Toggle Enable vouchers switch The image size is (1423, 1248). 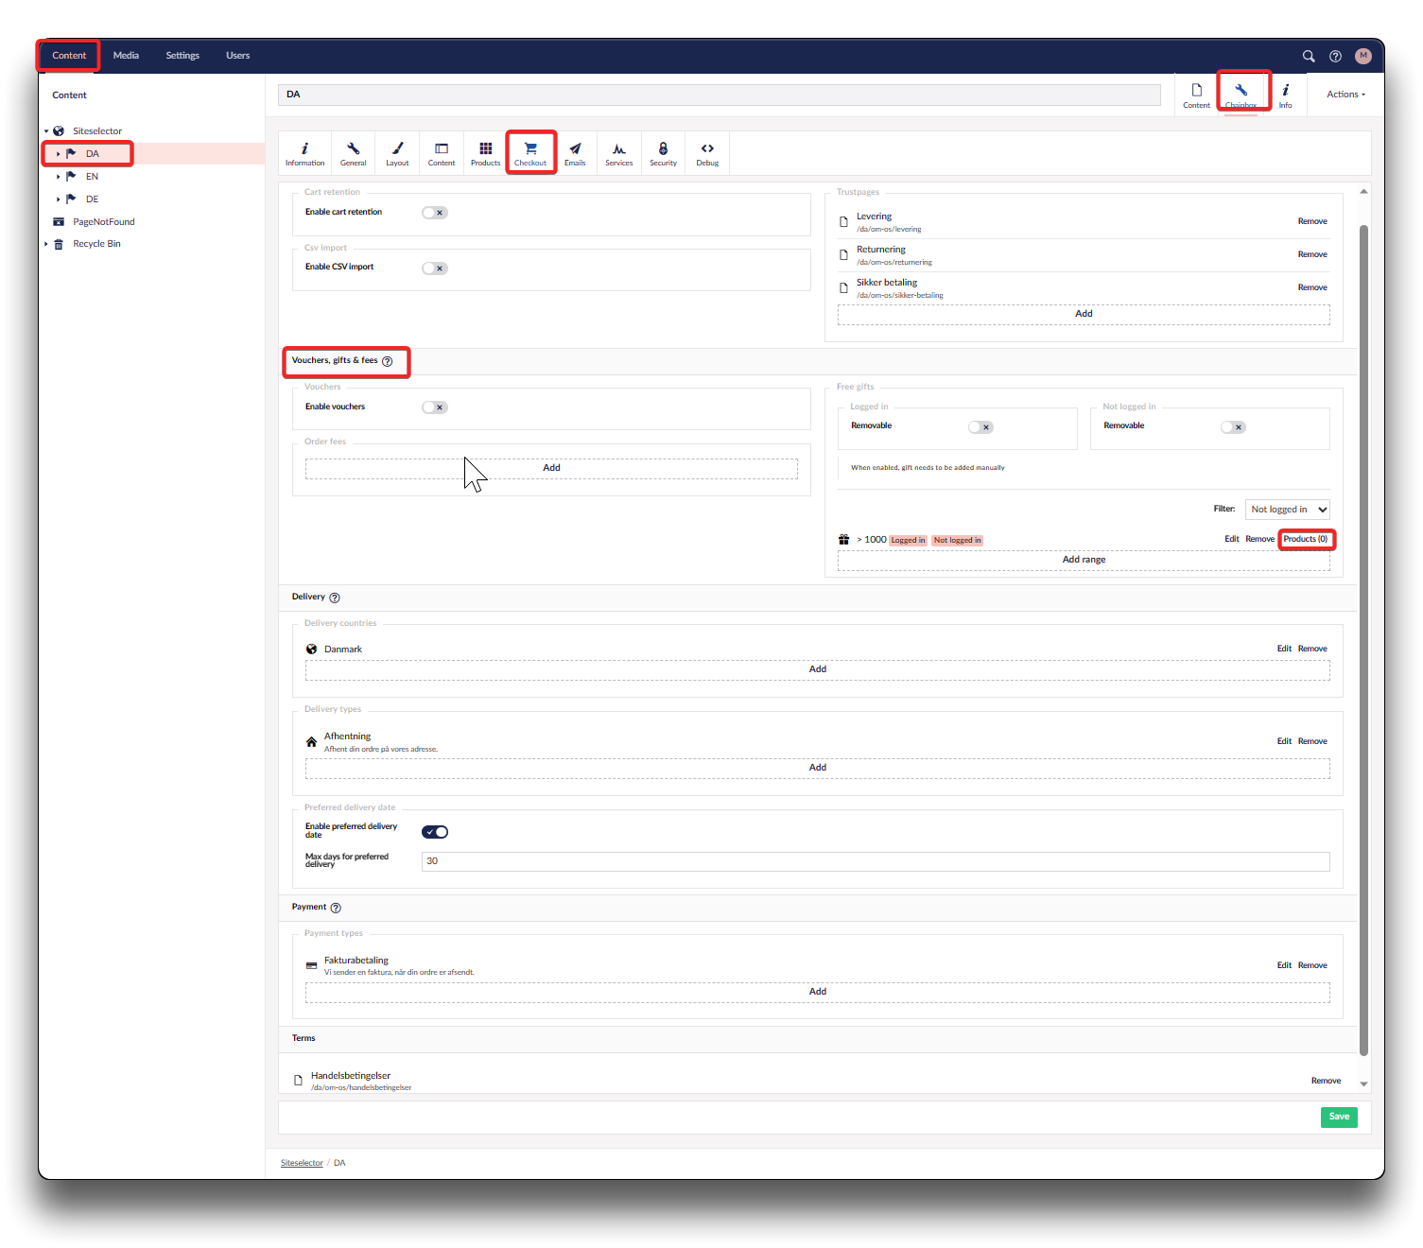(435, 407)
